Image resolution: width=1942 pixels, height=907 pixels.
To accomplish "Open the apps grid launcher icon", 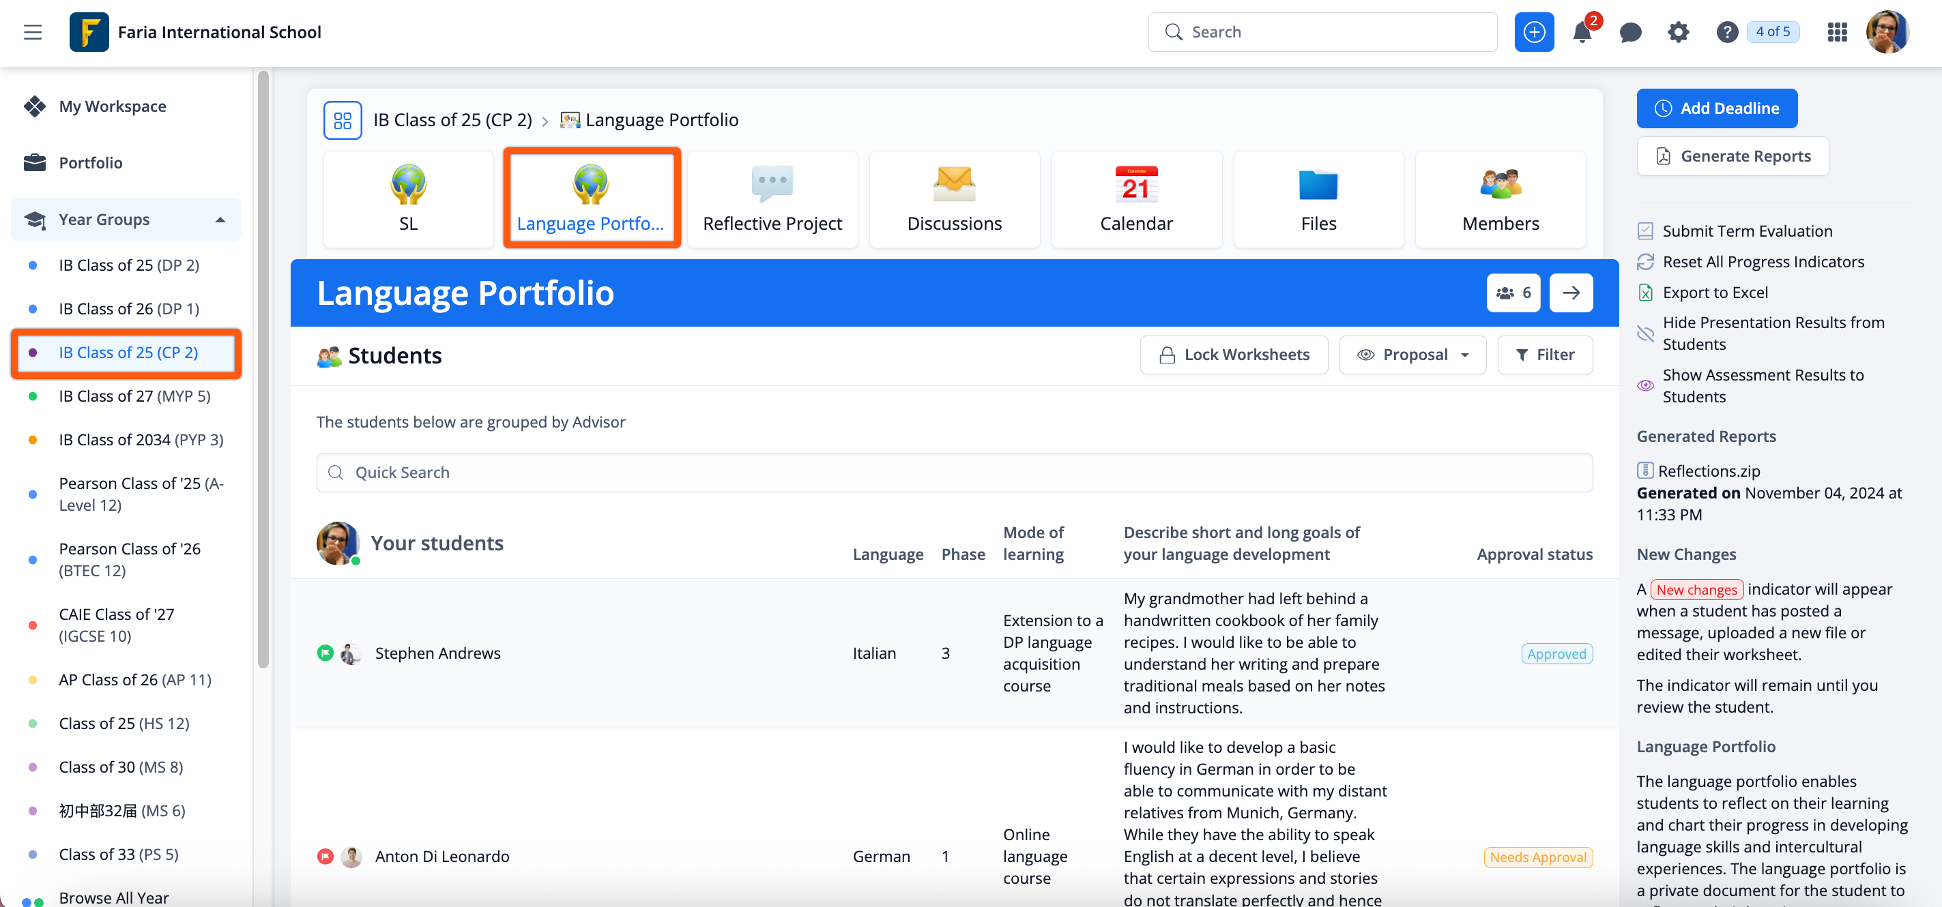I will pos(1837,33).
